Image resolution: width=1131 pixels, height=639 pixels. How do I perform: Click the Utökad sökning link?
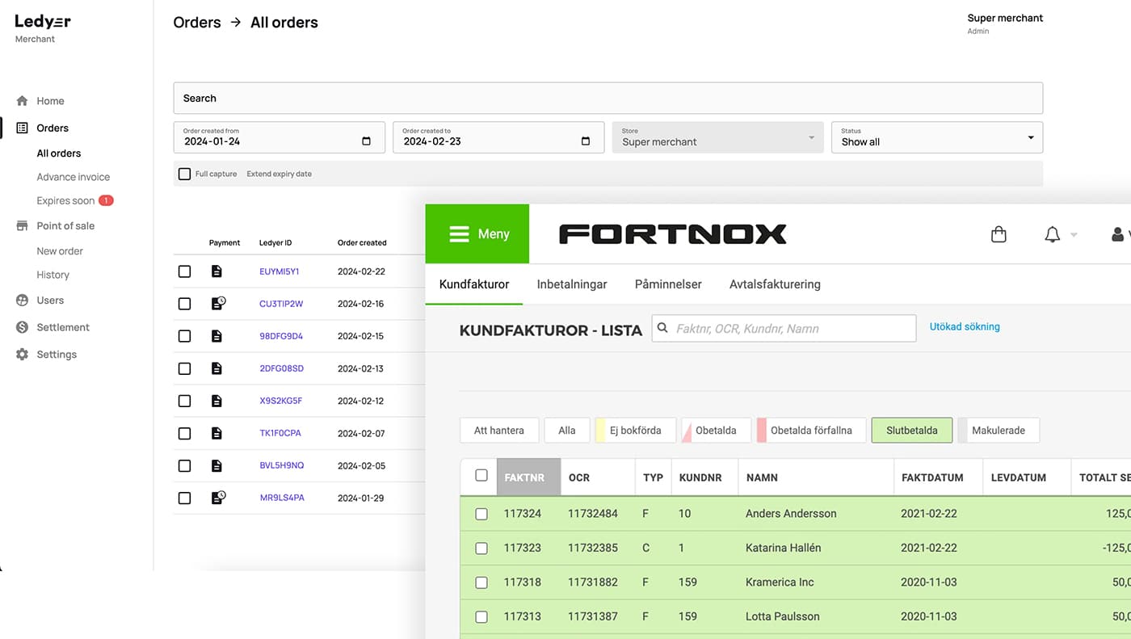point(965,327)
